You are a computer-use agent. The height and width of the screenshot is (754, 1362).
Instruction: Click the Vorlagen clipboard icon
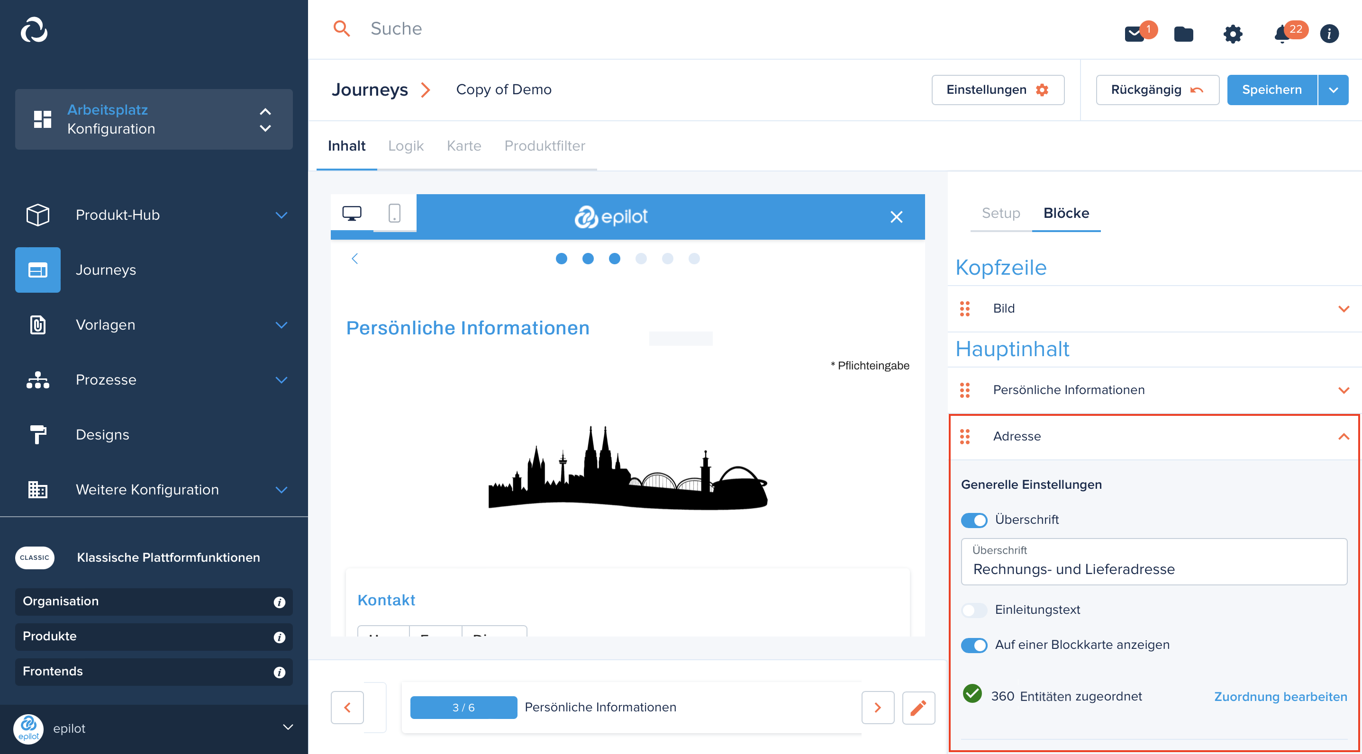(x=37, y=325)
